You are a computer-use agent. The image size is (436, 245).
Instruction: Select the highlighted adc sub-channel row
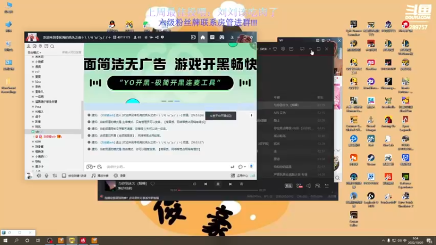pos(54,131)
